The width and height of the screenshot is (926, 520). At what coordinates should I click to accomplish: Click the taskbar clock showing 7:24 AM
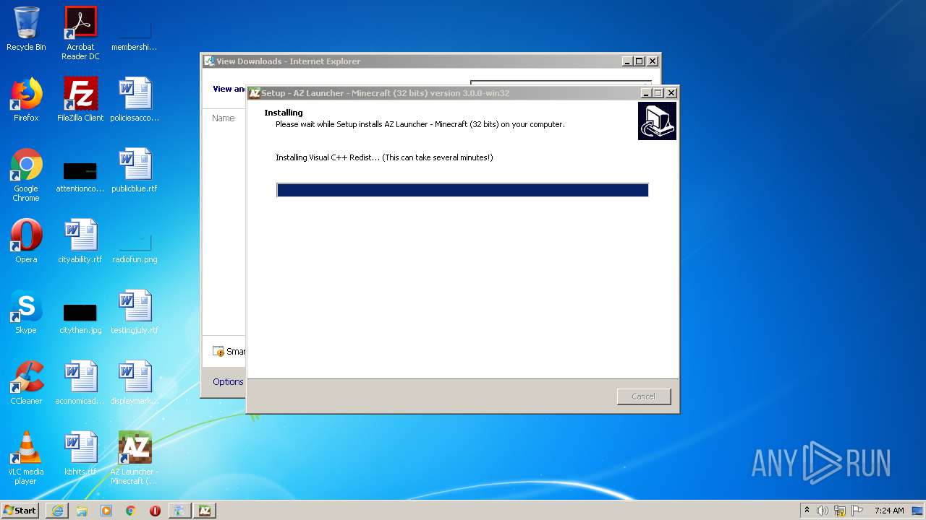click(889, 511)
